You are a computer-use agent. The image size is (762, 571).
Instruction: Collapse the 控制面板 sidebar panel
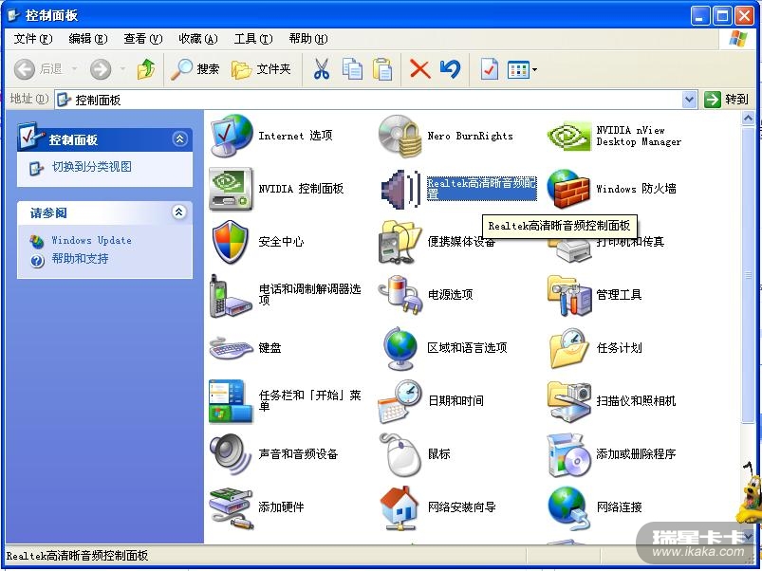(179, 139)
